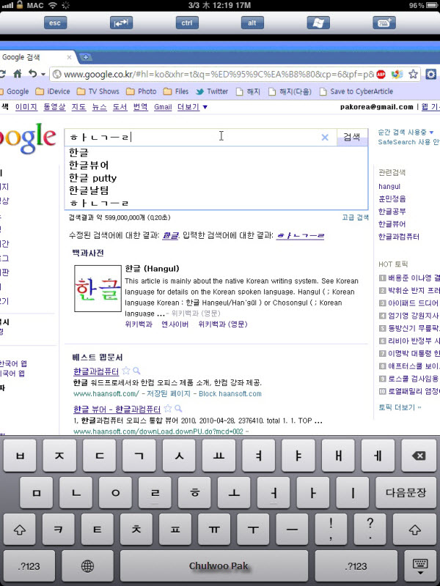The image size is (440, 586).
Task: Close the Google 검색 tab
Action: [69, 57]
